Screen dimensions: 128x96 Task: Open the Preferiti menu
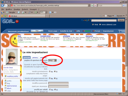click(25, 9)
